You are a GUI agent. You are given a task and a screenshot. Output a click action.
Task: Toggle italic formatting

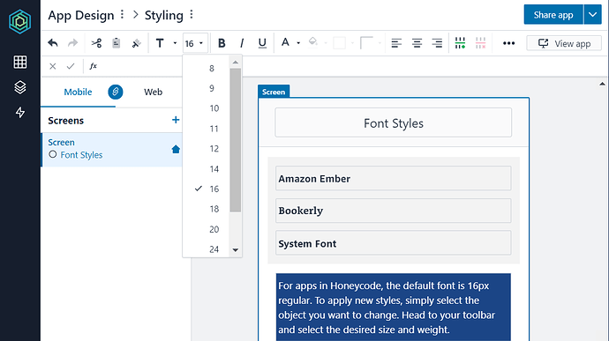(242, 43)
